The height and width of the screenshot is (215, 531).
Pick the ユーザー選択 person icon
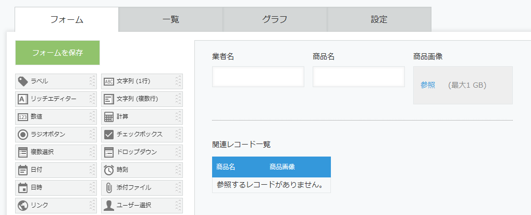109,205
